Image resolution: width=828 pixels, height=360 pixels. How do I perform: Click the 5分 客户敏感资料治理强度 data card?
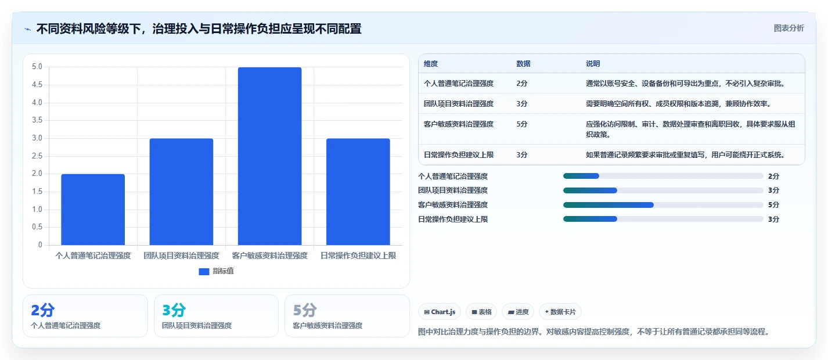pos(347,316)
